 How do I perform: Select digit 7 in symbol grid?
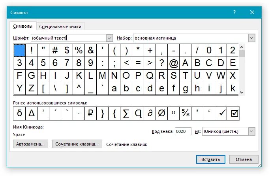pos(67,63)
